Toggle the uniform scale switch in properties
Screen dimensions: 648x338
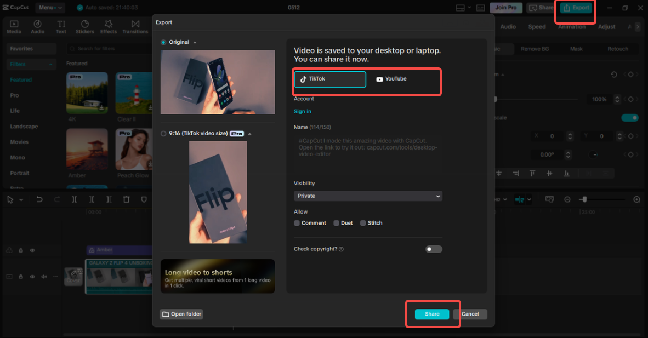pos(630,118)
